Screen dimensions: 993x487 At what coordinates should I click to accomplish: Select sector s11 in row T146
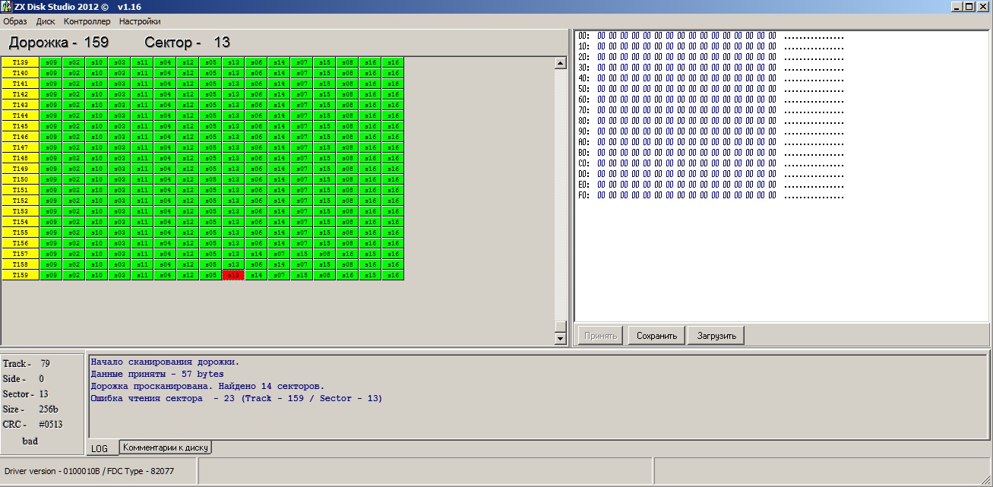pos(142,137)
